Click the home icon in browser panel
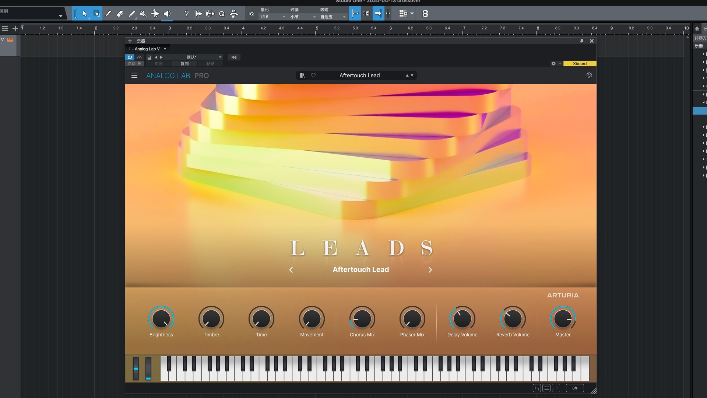707x398 pixels. click(x=697, y=28)
